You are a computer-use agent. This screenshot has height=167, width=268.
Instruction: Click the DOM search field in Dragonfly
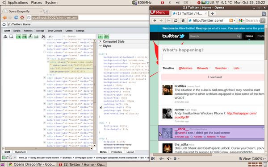tap(79, 37)
